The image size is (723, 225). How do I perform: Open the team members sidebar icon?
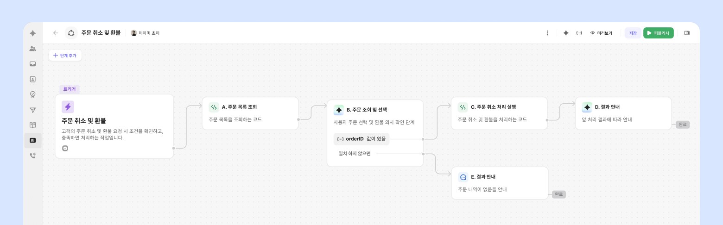click(x=33, y=49)
